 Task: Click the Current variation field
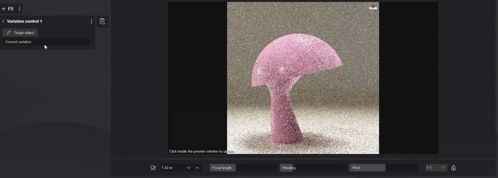pos(47,42)
